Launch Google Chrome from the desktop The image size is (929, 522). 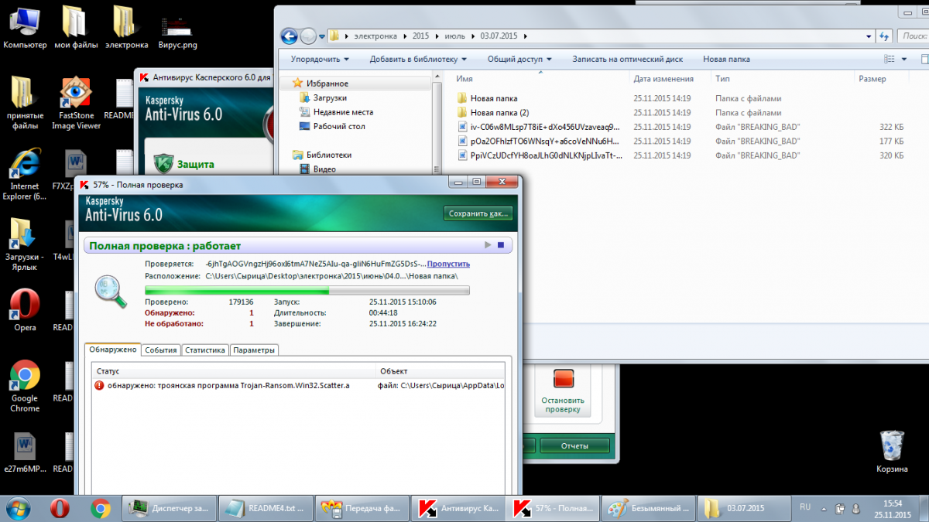tap(25, 387)
